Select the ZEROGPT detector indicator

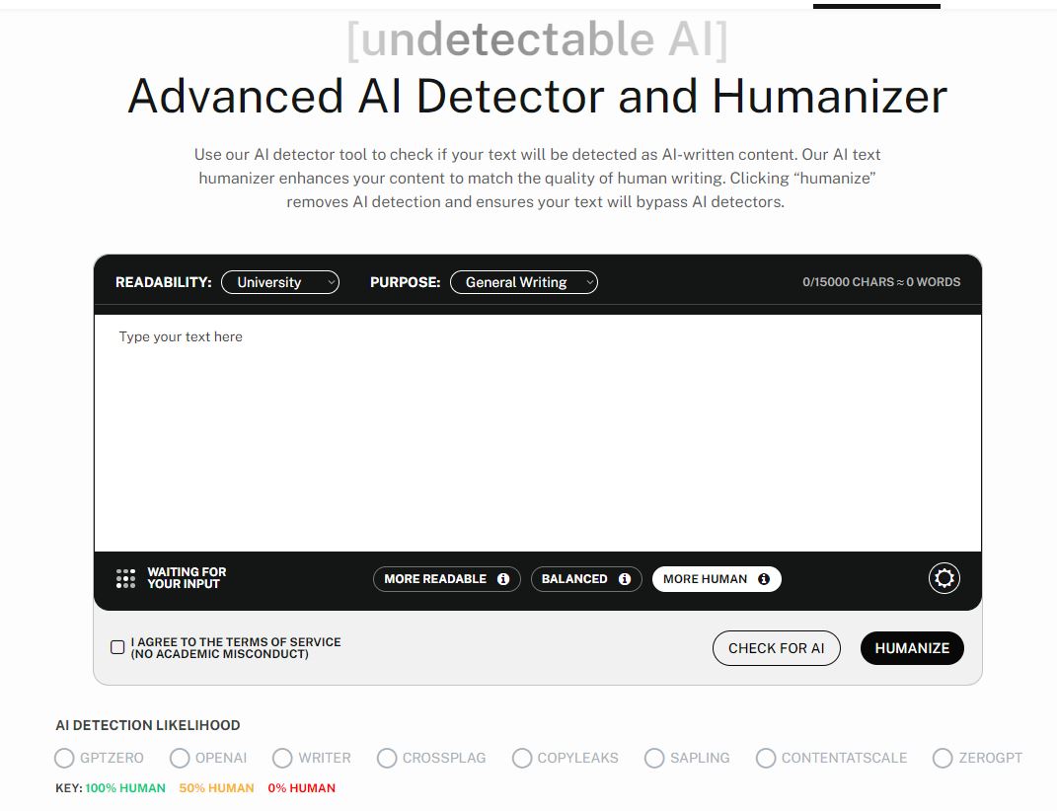pyautogui.click(x=941, y=758)
